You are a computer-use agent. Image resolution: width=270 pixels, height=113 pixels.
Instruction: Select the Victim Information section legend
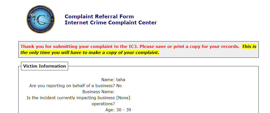[45, 66]
